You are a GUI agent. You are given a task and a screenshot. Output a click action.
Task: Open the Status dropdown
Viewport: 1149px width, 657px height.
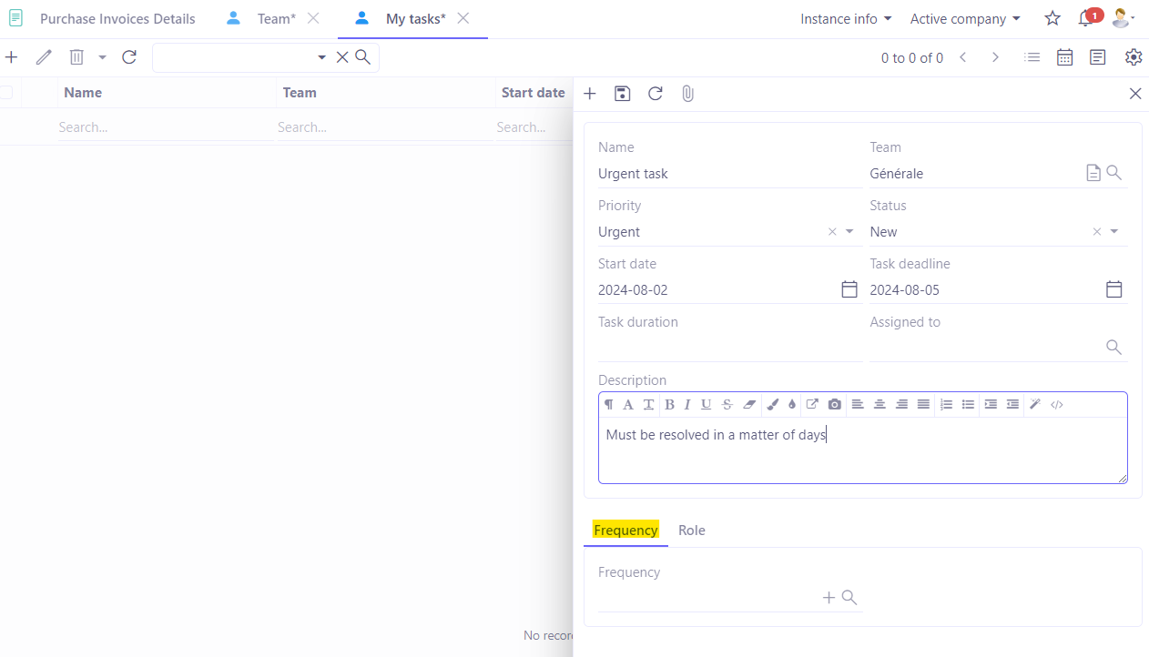(1113, 231)
